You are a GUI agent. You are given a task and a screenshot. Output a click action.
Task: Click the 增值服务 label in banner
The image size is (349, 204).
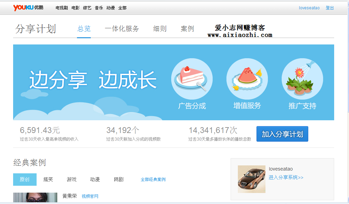(247, 106)
